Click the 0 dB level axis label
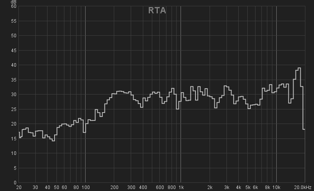Screen dimensions: 314x191 pyautogui.click(x=15, y=183)
